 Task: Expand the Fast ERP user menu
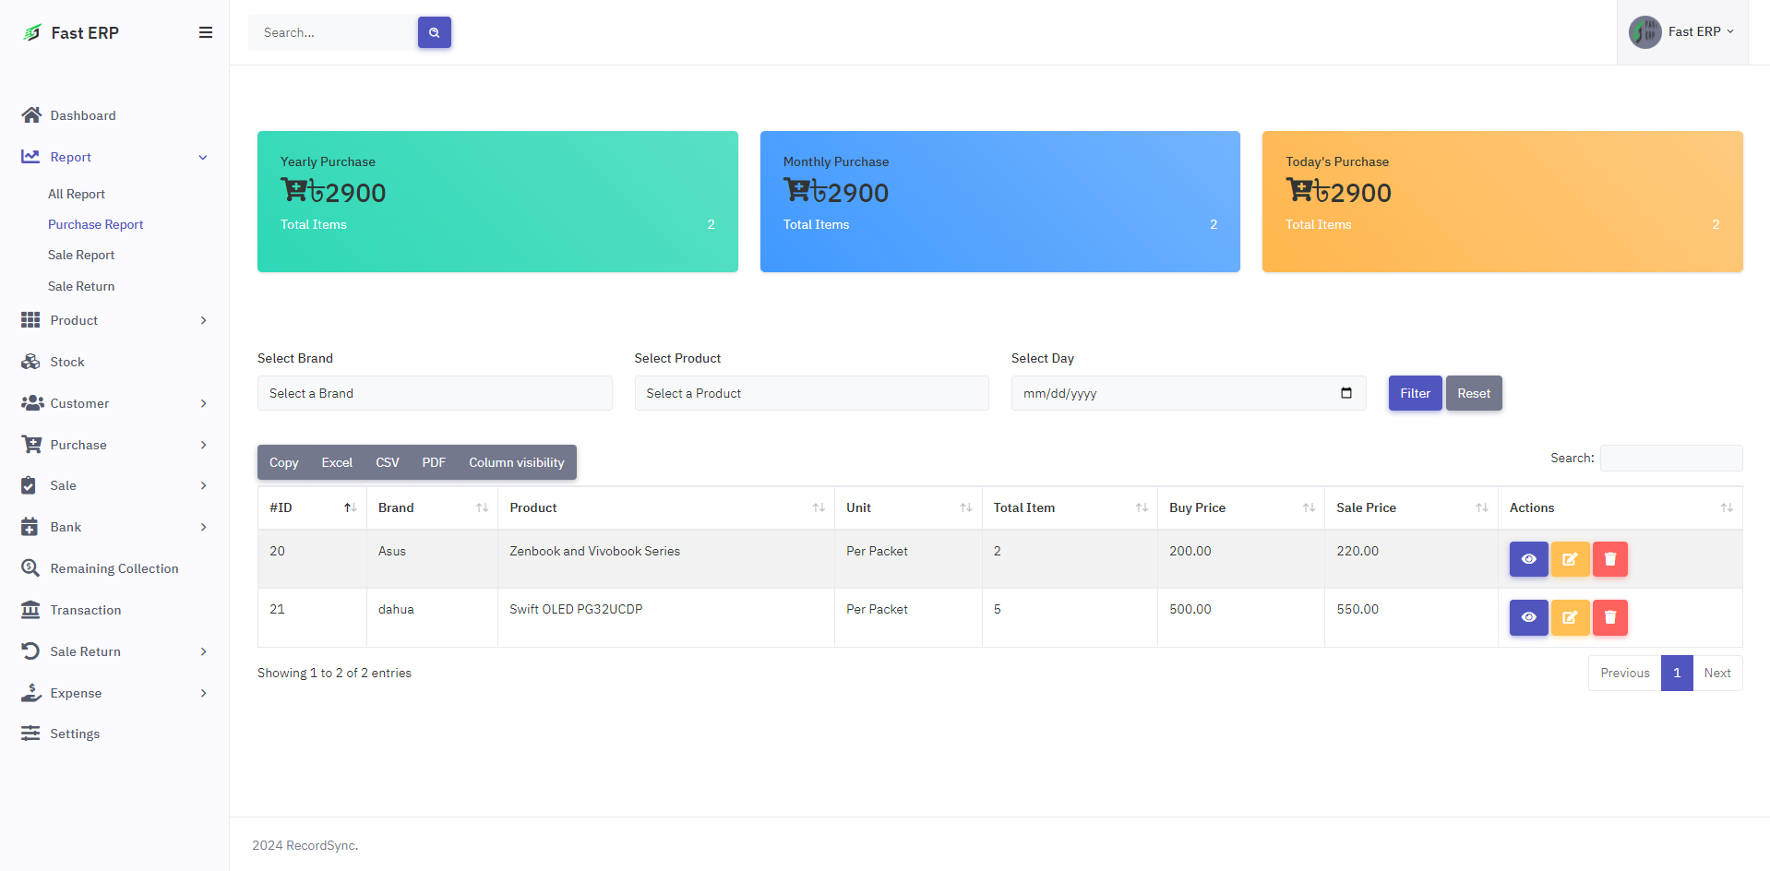click(x=1682, y=32)
